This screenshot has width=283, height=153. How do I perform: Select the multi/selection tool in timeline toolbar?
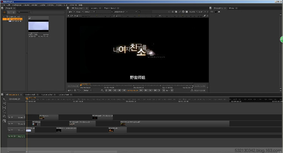point(4,99)
